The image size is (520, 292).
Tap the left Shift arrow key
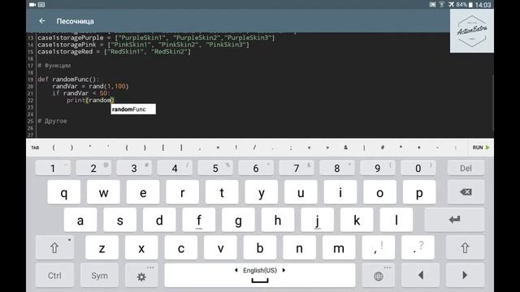click(54, 247)
